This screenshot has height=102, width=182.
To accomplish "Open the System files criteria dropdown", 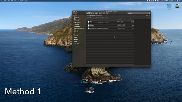I will tap(92, 18).
